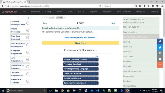The height and width of the screenshot is (93, 165).
Task: Click the Cortana microphone icon
Action: (x=45, y=91)
